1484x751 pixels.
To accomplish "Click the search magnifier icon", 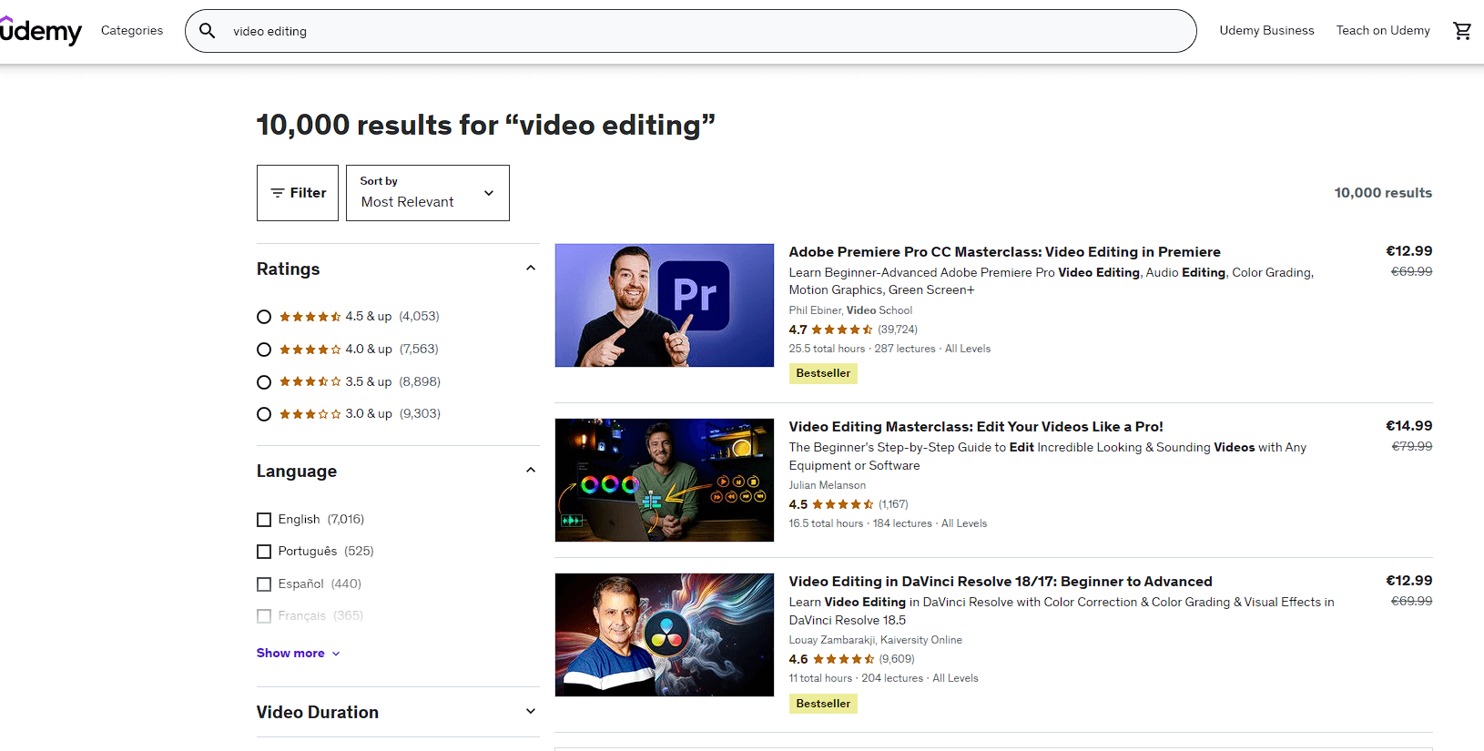I will coord(208,31).
